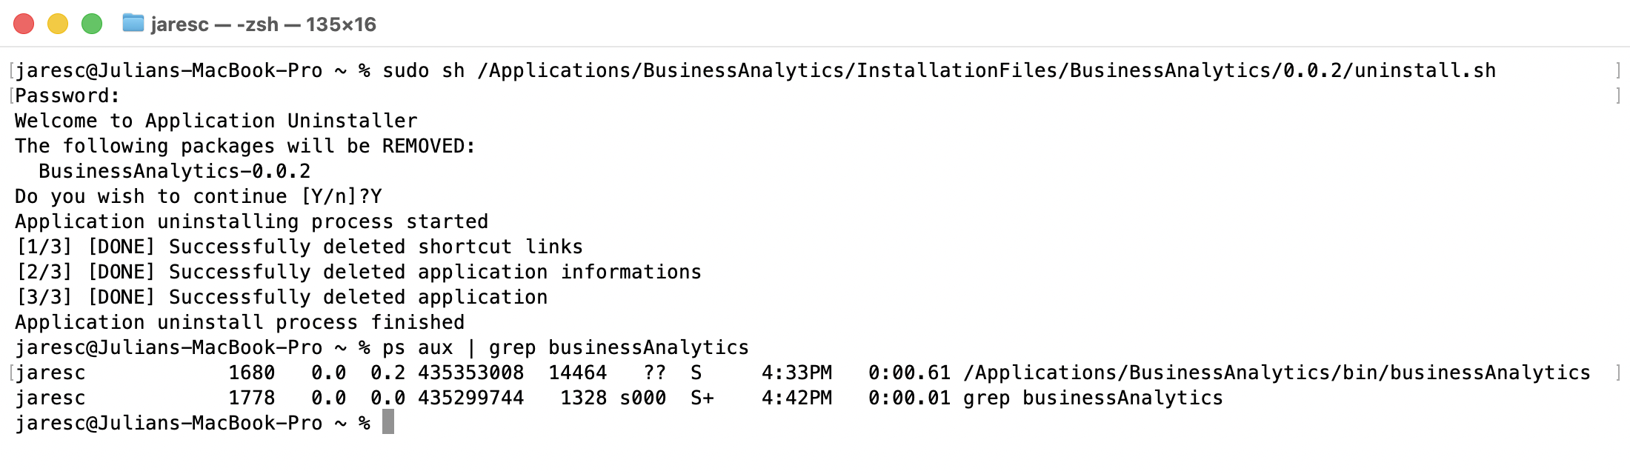Click the '[1/3] [DONE]' shortcut links line
Viewport: 1630px width, 474px height.
coord(299,247)
